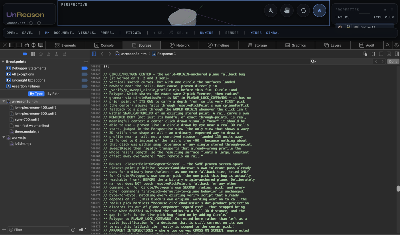Collapse the Breakpoints section
This screenshot has width=400, height=235.
click(3, 62)
